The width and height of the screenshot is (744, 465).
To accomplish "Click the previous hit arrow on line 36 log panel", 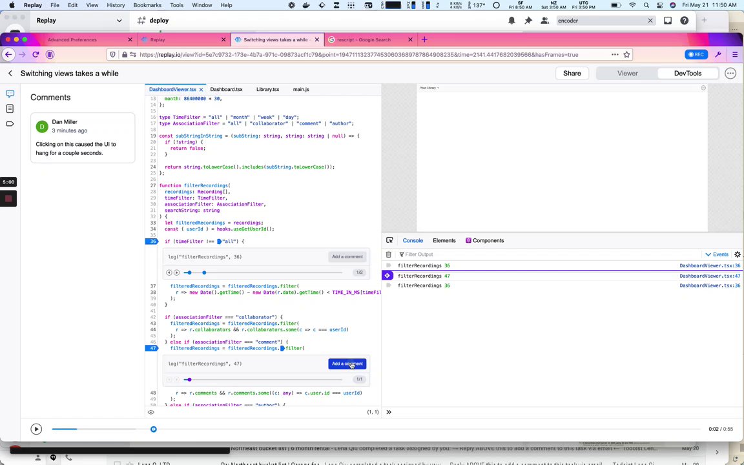I will point(169,273).
